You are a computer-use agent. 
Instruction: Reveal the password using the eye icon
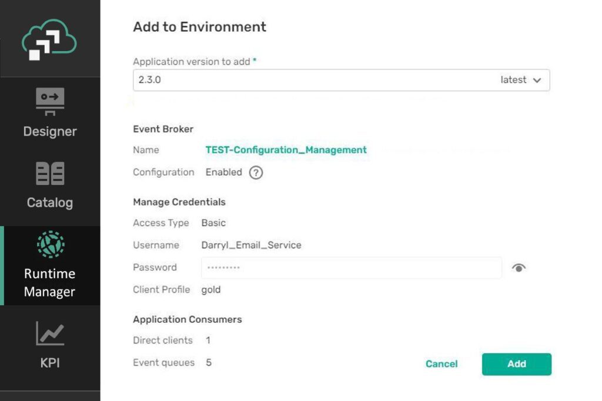[519, 267]
